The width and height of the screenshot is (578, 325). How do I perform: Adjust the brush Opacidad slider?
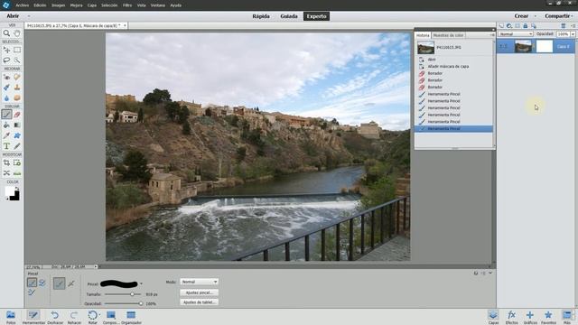pyautogui.click(x=141, y=303)
